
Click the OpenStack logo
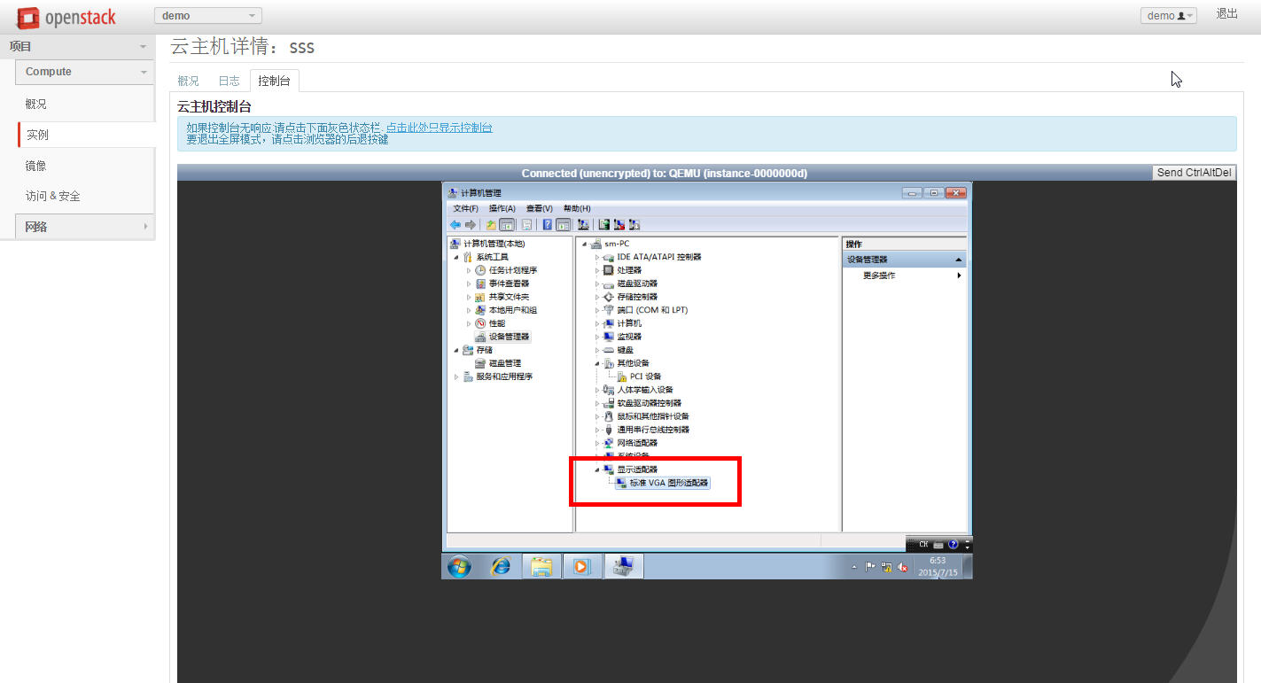click(x=66, y=17)
